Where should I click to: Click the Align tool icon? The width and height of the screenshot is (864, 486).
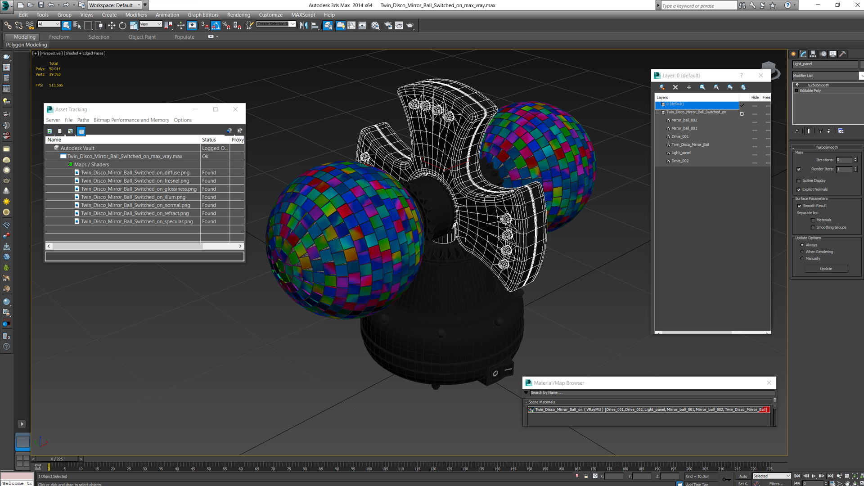[x=315, y=26]
